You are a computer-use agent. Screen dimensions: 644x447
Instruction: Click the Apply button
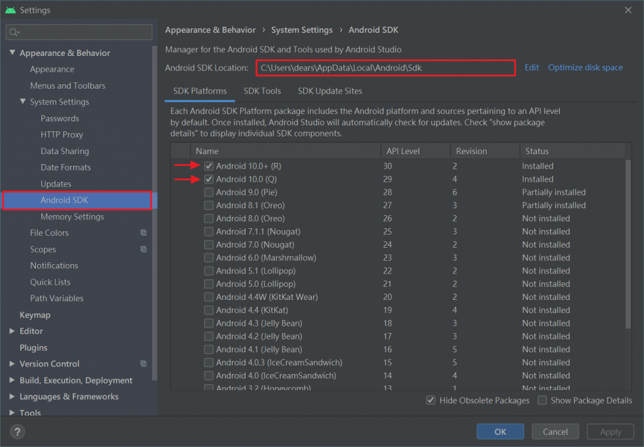(x=610, y=432)
